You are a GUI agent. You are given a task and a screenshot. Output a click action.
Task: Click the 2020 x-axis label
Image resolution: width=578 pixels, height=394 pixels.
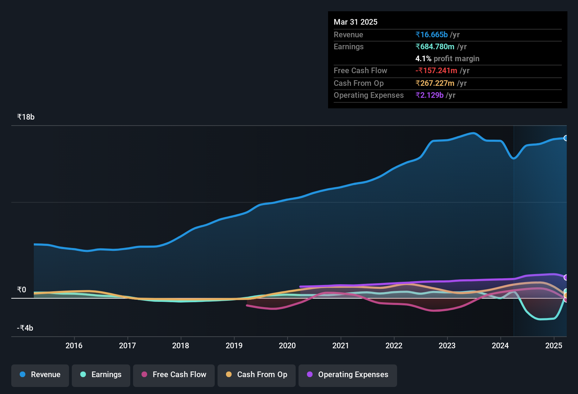287,345
